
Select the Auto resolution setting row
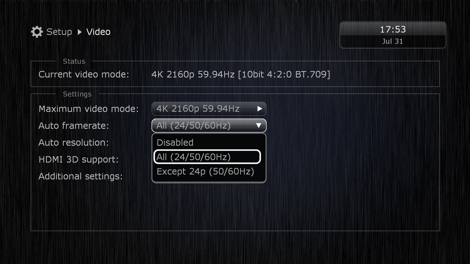pos(73,142)
